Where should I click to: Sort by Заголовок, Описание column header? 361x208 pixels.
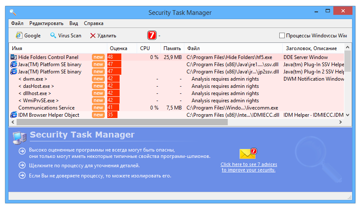pos(313,48)
